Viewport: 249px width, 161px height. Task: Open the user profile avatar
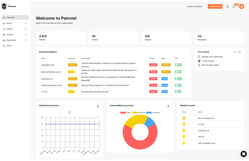coord(242,6)
